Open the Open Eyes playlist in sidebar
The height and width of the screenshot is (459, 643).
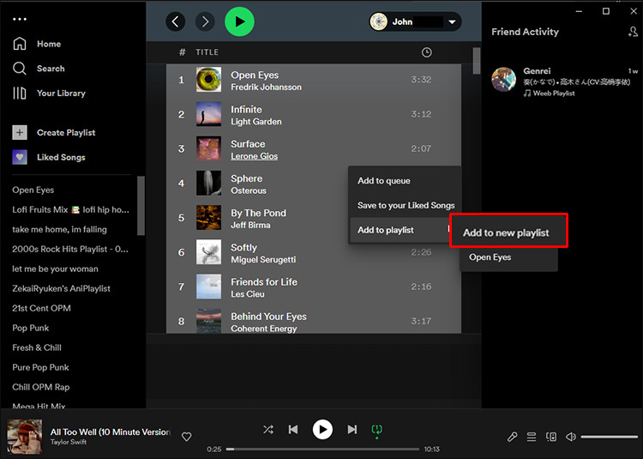[33, 190]
